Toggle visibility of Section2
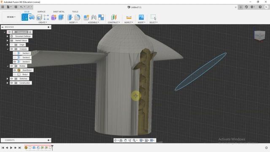 pos(15,57)
